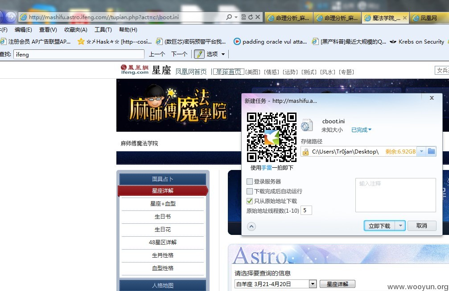
Task: Open 生日花 sidebar item
Action: (x=163, y=229)
